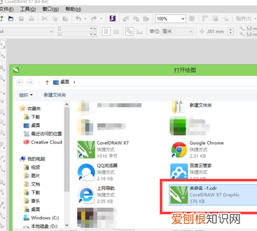The height and width of the screenshot is (231, 257).
Task: Toggle the current page layout button
Action: click(x=139, y=32)
